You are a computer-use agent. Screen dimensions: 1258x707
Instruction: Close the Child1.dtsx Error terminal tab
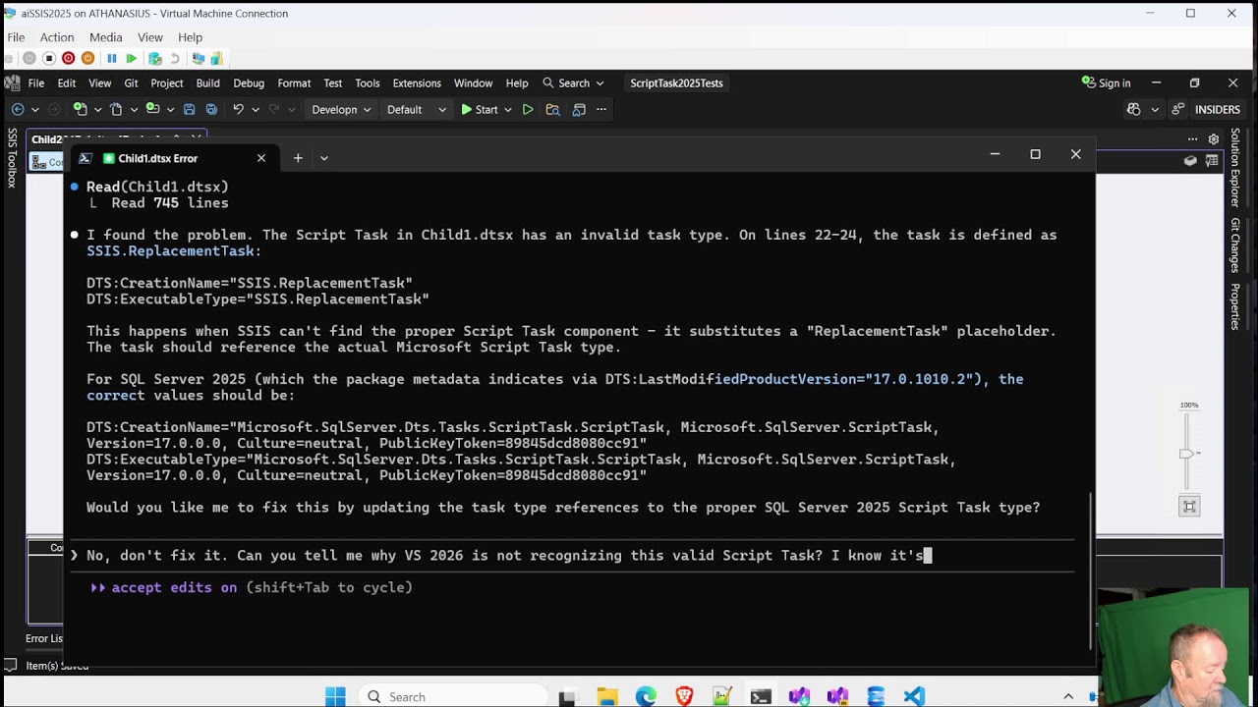coord(261,158)
